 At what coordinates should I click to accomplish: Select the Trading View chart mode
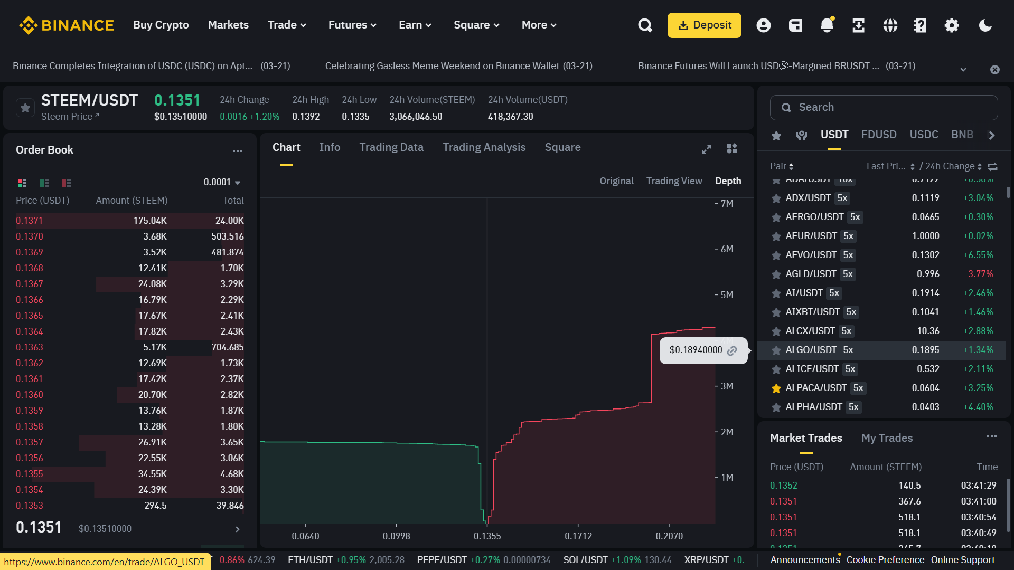tap(674, 181)
